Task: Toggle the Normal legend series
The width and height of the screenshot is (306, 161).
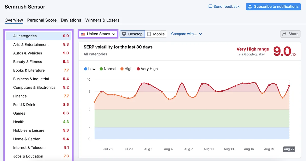Action: click(x=108, y=69)
